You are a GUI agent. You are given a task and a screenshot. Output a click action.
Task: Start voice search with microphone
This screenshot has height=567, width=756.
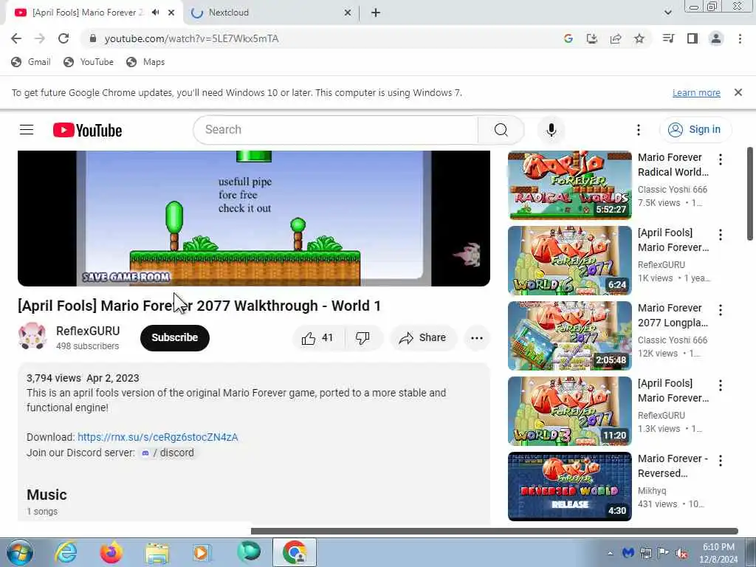tap(551, 130)
